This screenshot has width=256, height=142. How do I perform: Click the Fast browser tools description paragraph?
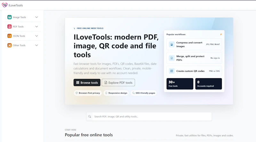click(115, 68)
